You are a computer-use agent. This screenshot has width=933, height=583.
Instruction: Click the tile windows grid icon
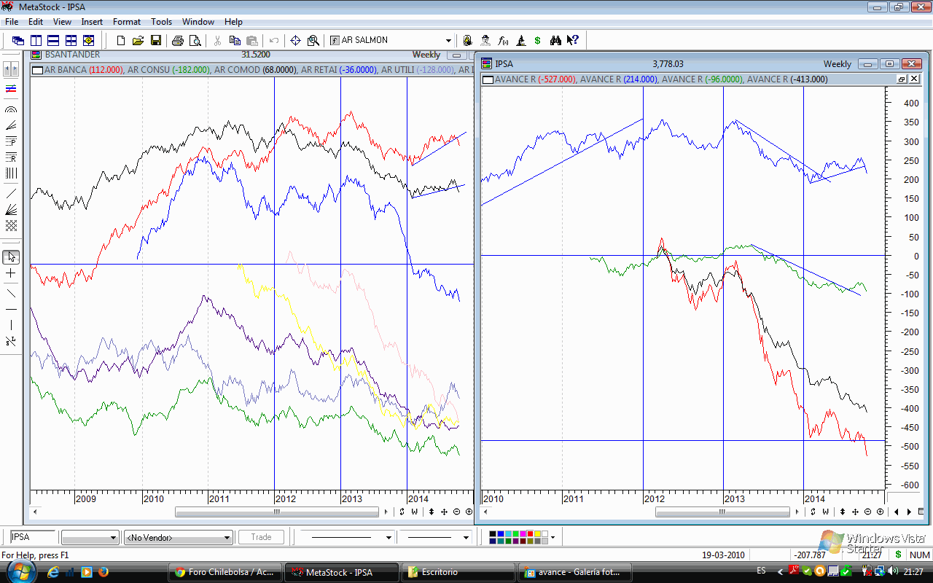point(71,41)
